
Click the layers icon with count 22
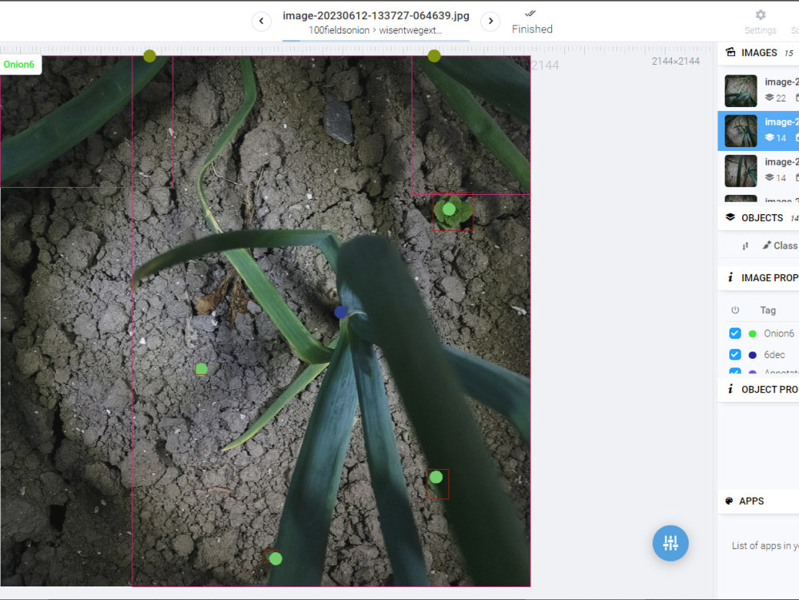tap(769, 97)
